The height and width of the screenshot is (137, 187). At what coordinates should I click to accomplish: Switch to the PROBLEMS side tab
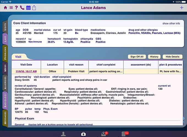[5, 53]
